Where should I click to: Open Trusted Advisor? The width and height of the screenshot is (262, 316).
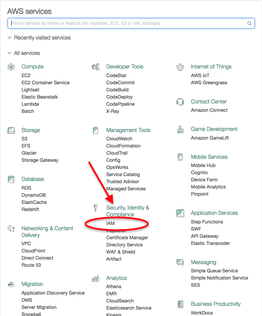pos(123,182)
